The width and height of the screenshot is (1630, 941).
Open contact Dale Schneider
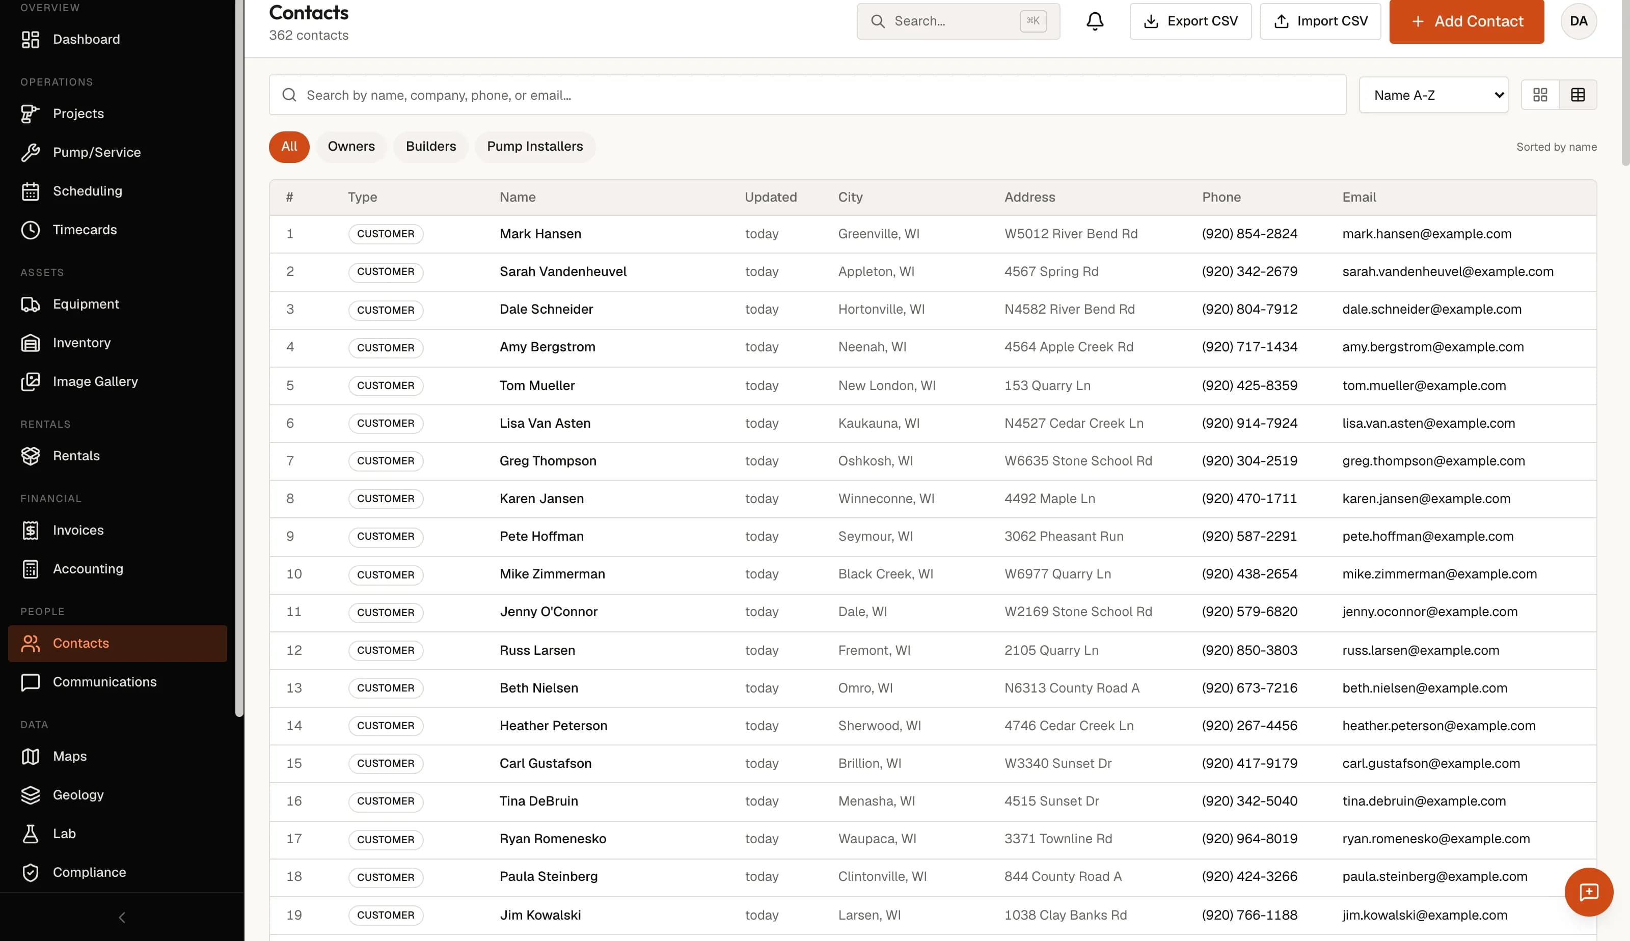pos(546,310)
